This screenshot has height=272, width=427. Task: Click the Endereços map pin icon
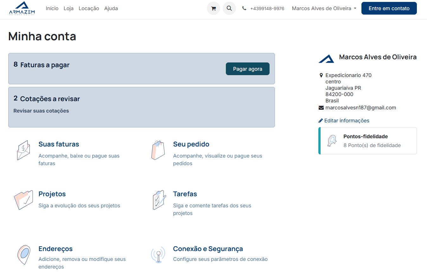23,254
